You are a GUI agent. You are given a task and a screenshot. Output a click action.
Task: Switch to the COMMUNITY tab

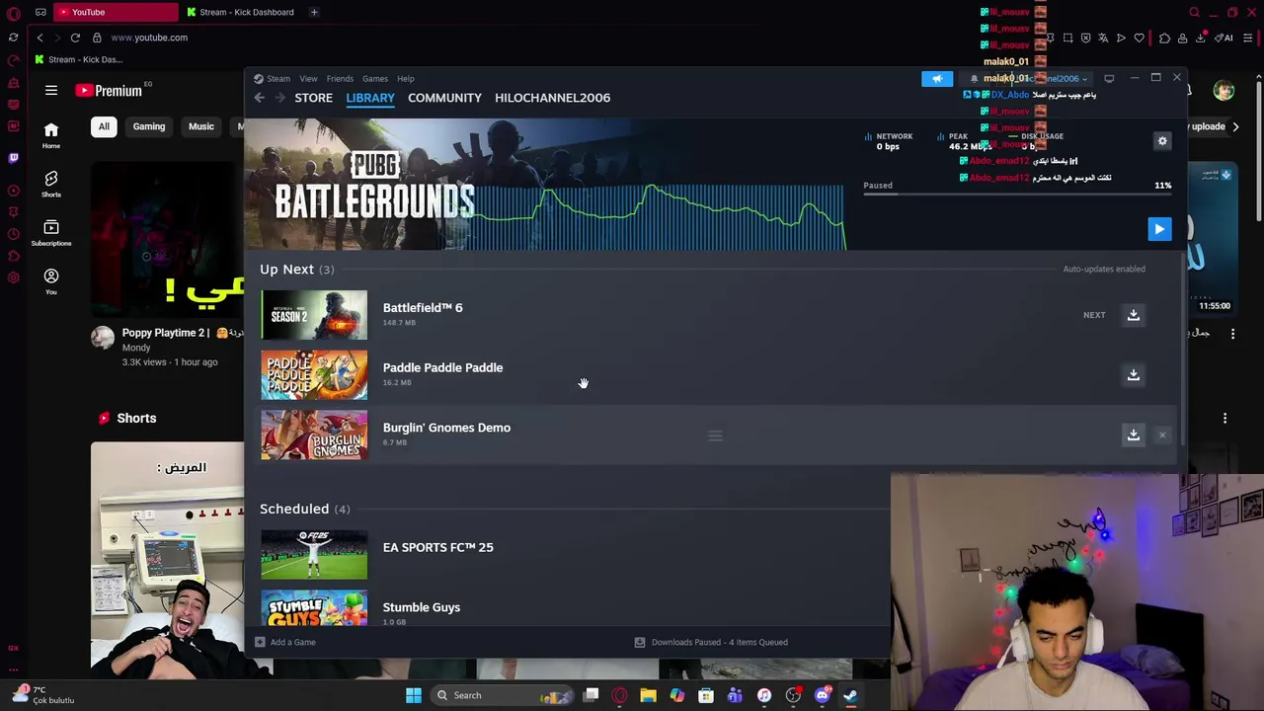pos(444,98)
